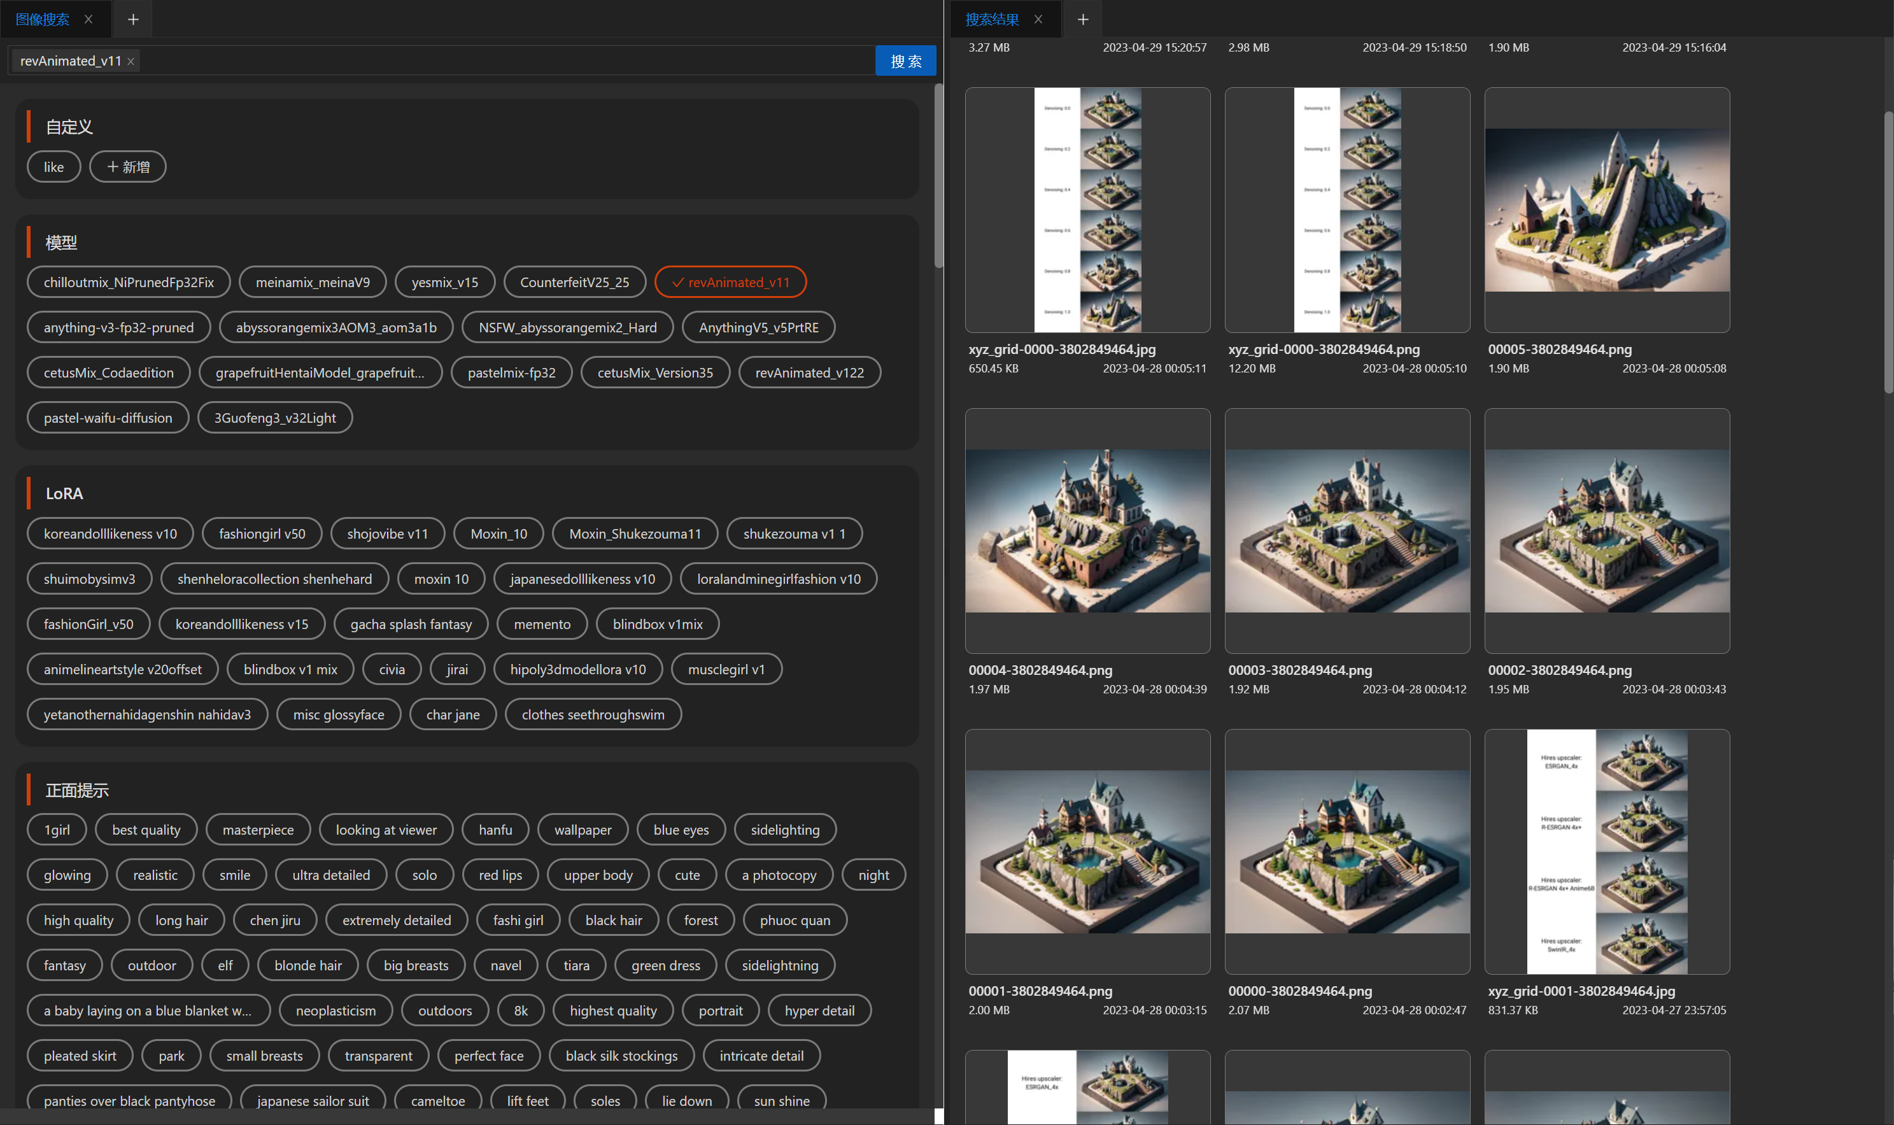Select extremely detailed prompt tag

397,919
